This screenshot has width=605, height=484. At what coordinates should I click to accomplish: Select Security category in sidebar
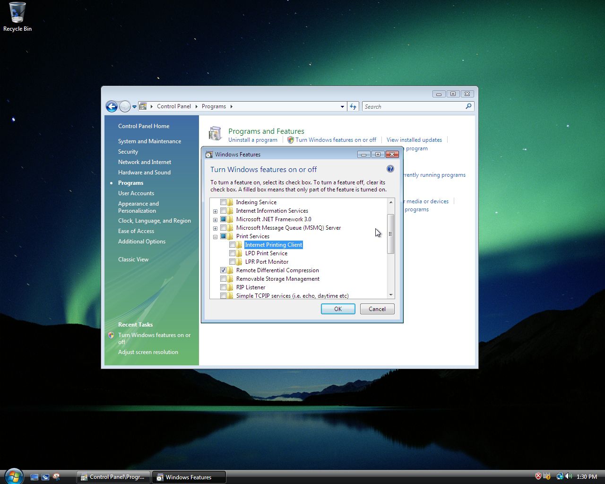pyautogui.click(x=128, y=152)
